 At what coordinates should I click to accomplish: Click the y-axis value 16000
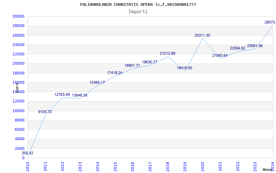point(19,82)
